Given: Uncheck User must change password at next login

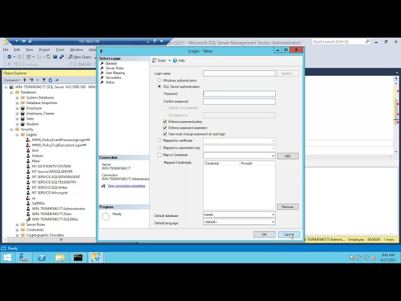Looking at the screenshot, I should (165, 134).
